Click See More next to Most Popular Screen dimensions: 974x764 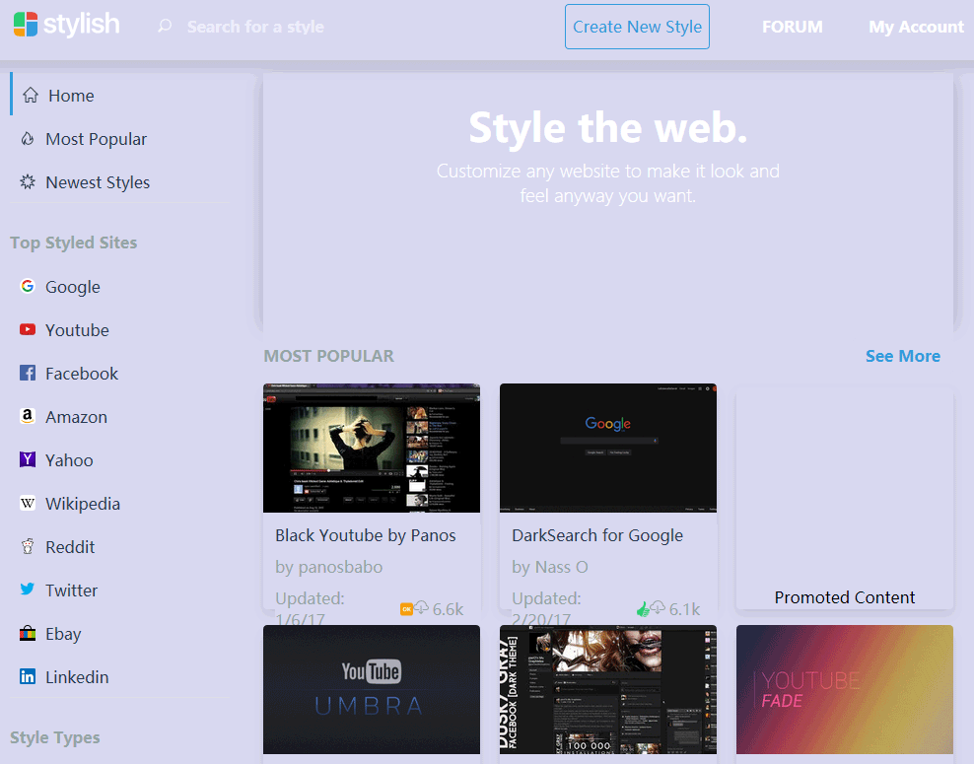pyautogui.click(x=903, y=356)
